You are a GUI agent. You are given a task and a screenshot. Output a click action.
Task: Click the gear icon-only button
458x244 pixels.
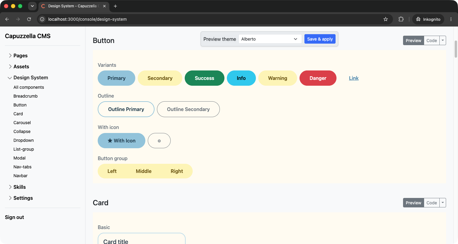159,141
